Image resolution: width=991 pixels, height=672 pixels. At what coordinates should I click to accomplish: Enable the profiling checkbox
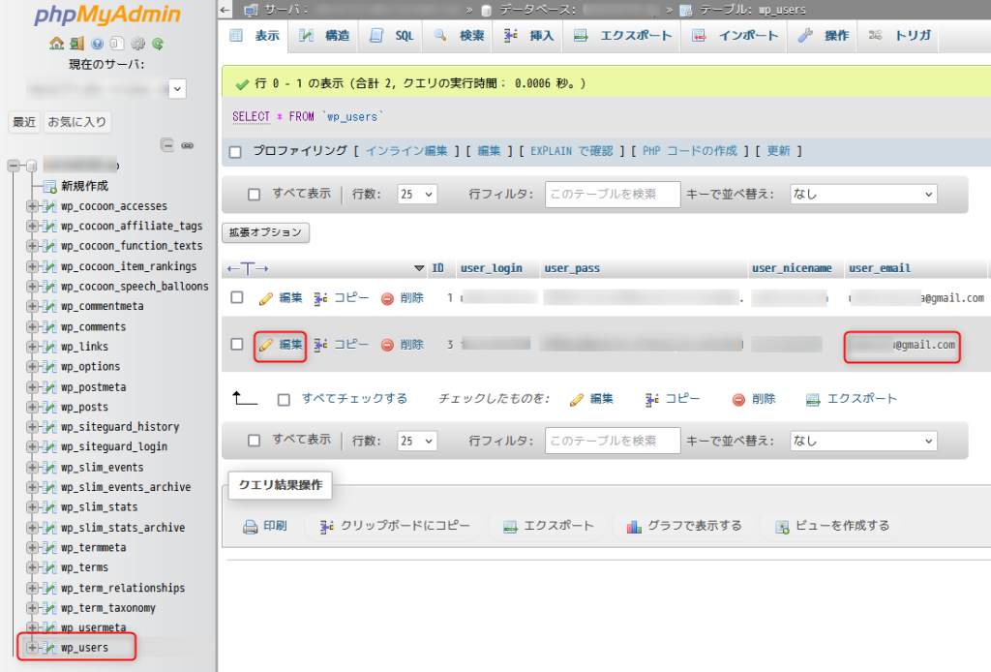point(235,151)
